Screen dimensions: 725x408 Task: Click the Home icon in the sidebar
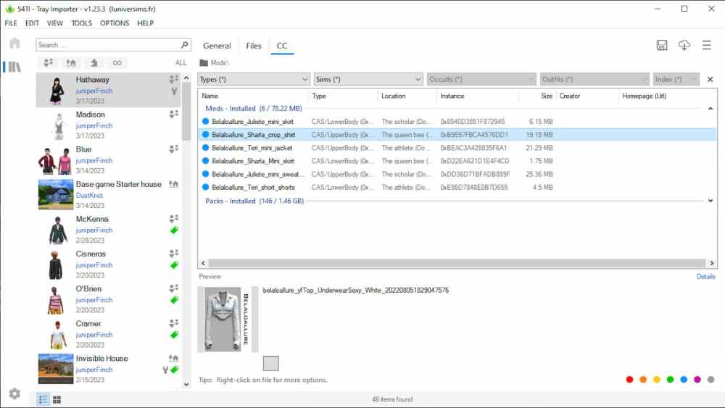coord(14,43)
